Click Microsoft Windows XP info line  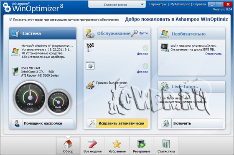point(47,46)
